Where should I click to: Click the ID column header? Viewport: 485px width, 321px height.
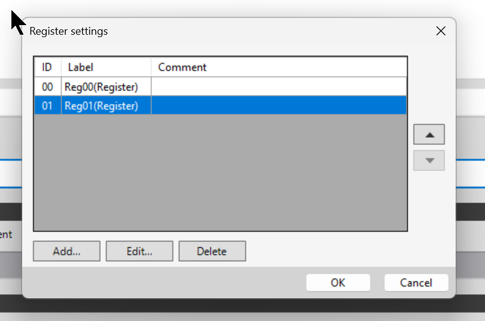[47, 67]
